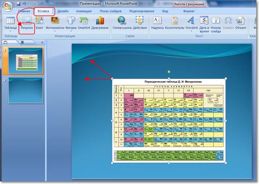
Task: Click the Таблицы group label
Action: 11,36
